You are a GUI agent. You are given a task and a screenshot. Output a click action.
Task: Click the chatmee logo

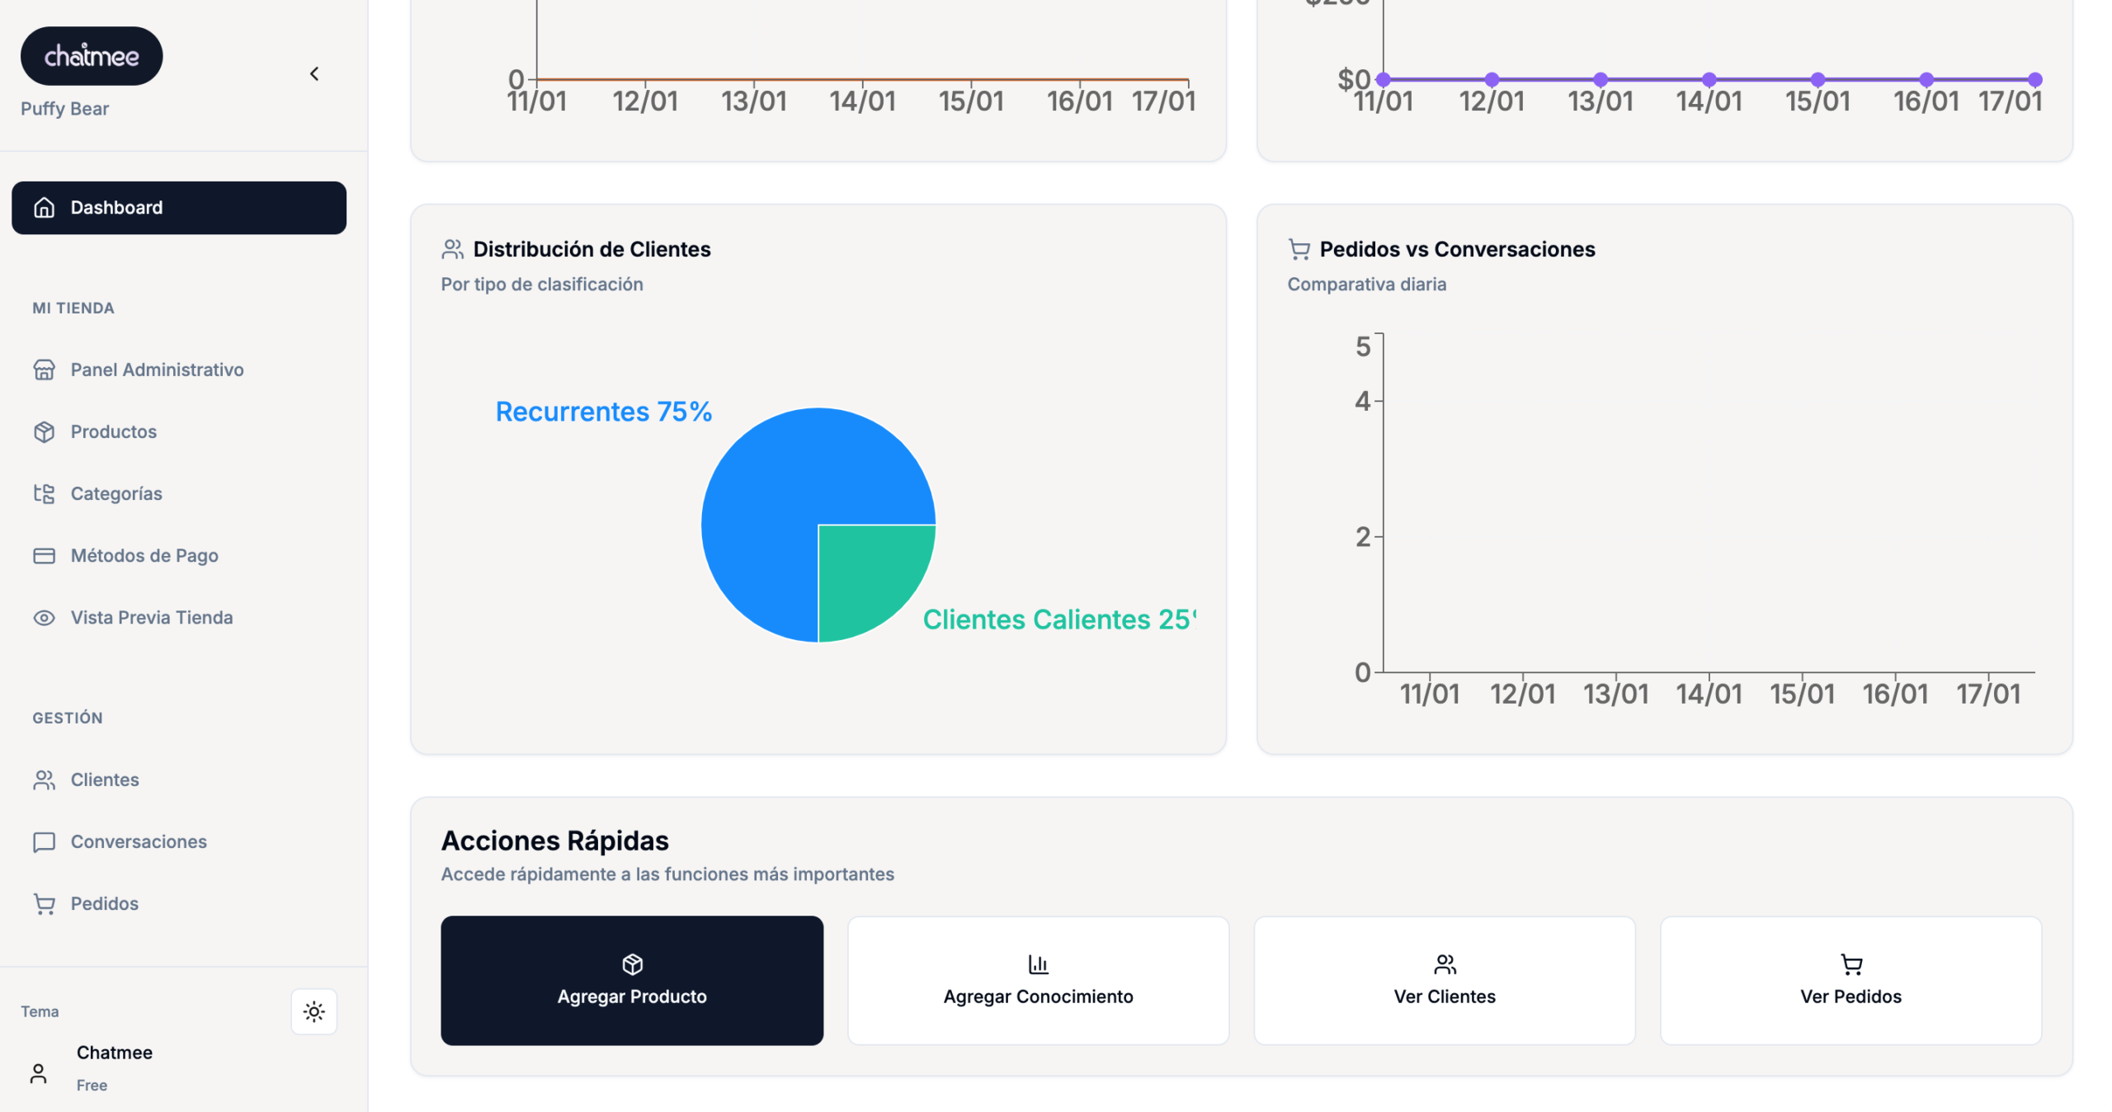92,56
